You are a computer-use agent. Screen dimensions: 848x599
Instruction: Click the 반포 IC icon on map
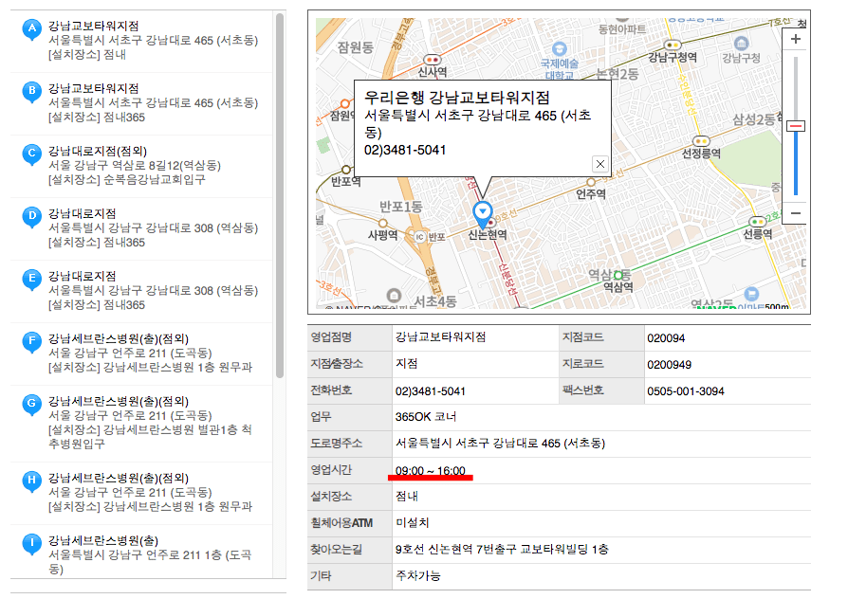point(419,237)
